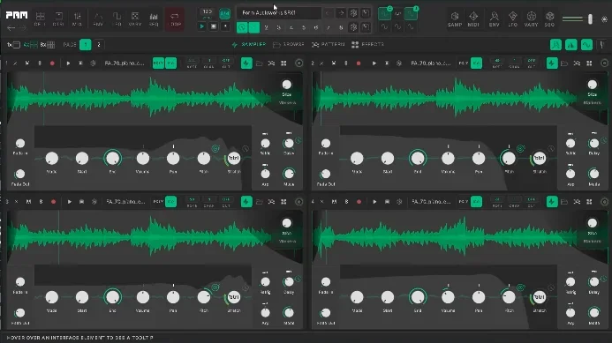Switch to the SAMPLER tab
Screen dimensions: 612x343
pyautogui.click(x=249, y=45)
